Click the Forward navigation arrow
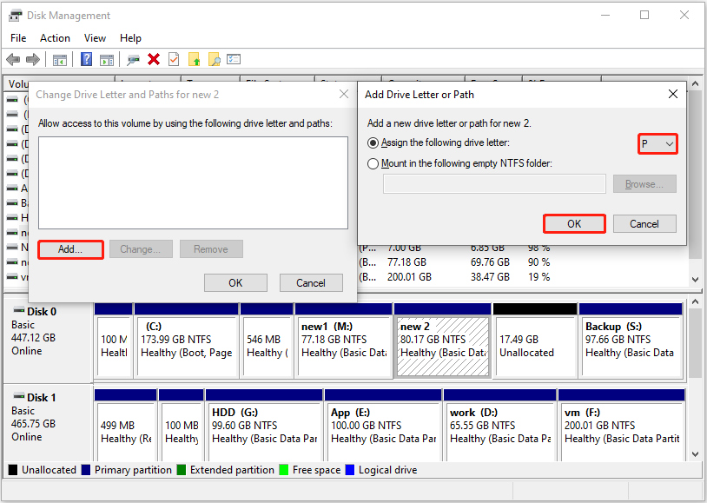This screenshot has height=503, width=707. tap(33, 59)
